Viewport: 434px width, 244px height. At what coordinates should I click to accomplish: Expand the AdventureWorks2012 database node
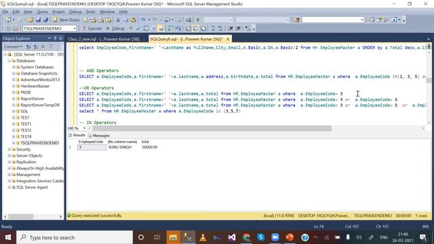point(14,80)
